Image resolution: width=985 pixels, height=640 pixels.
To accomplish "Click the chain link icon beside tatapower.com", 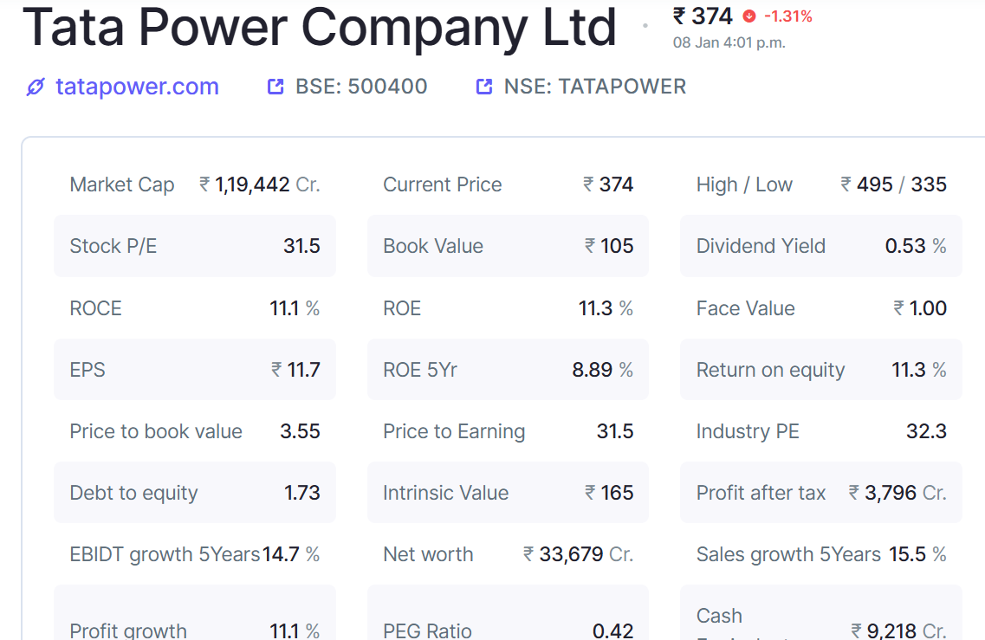I will [35, 87].
